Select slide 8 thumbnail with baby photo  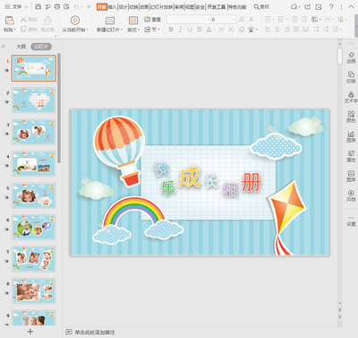coord(34,290)
